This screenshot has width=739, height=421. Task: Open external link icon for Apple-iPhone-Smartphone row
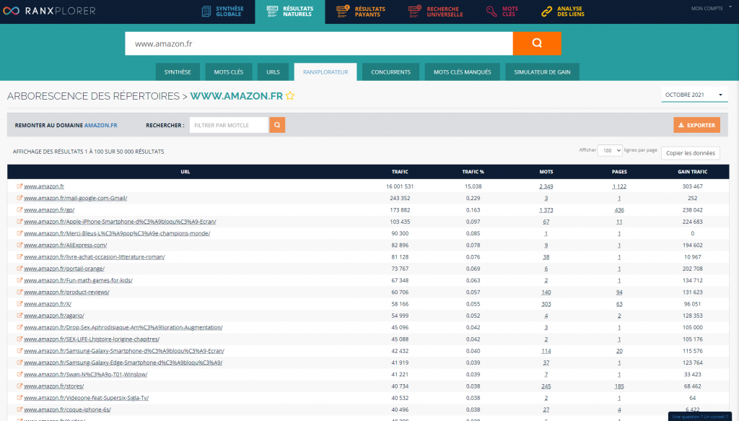(19, 222)
